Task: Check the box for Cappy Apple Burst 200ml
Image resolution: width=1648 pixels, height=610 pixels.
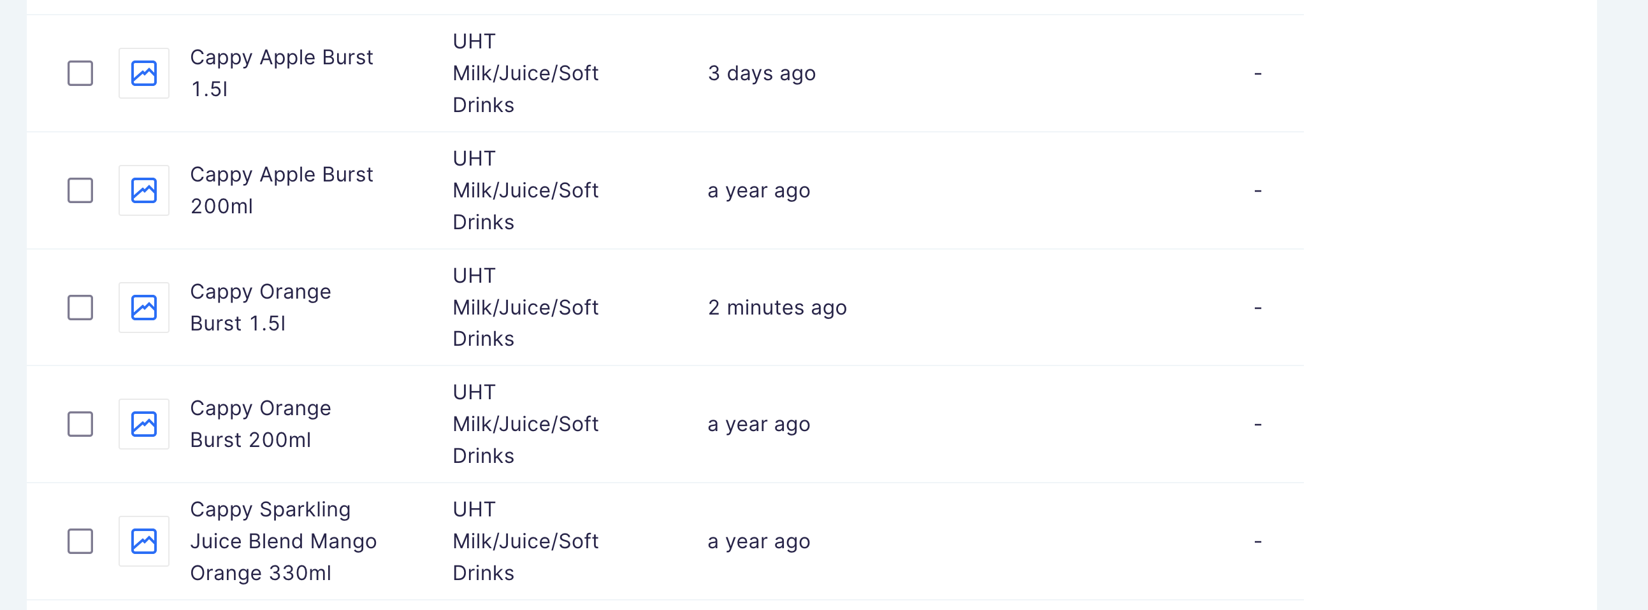Action: coord(79,190)
